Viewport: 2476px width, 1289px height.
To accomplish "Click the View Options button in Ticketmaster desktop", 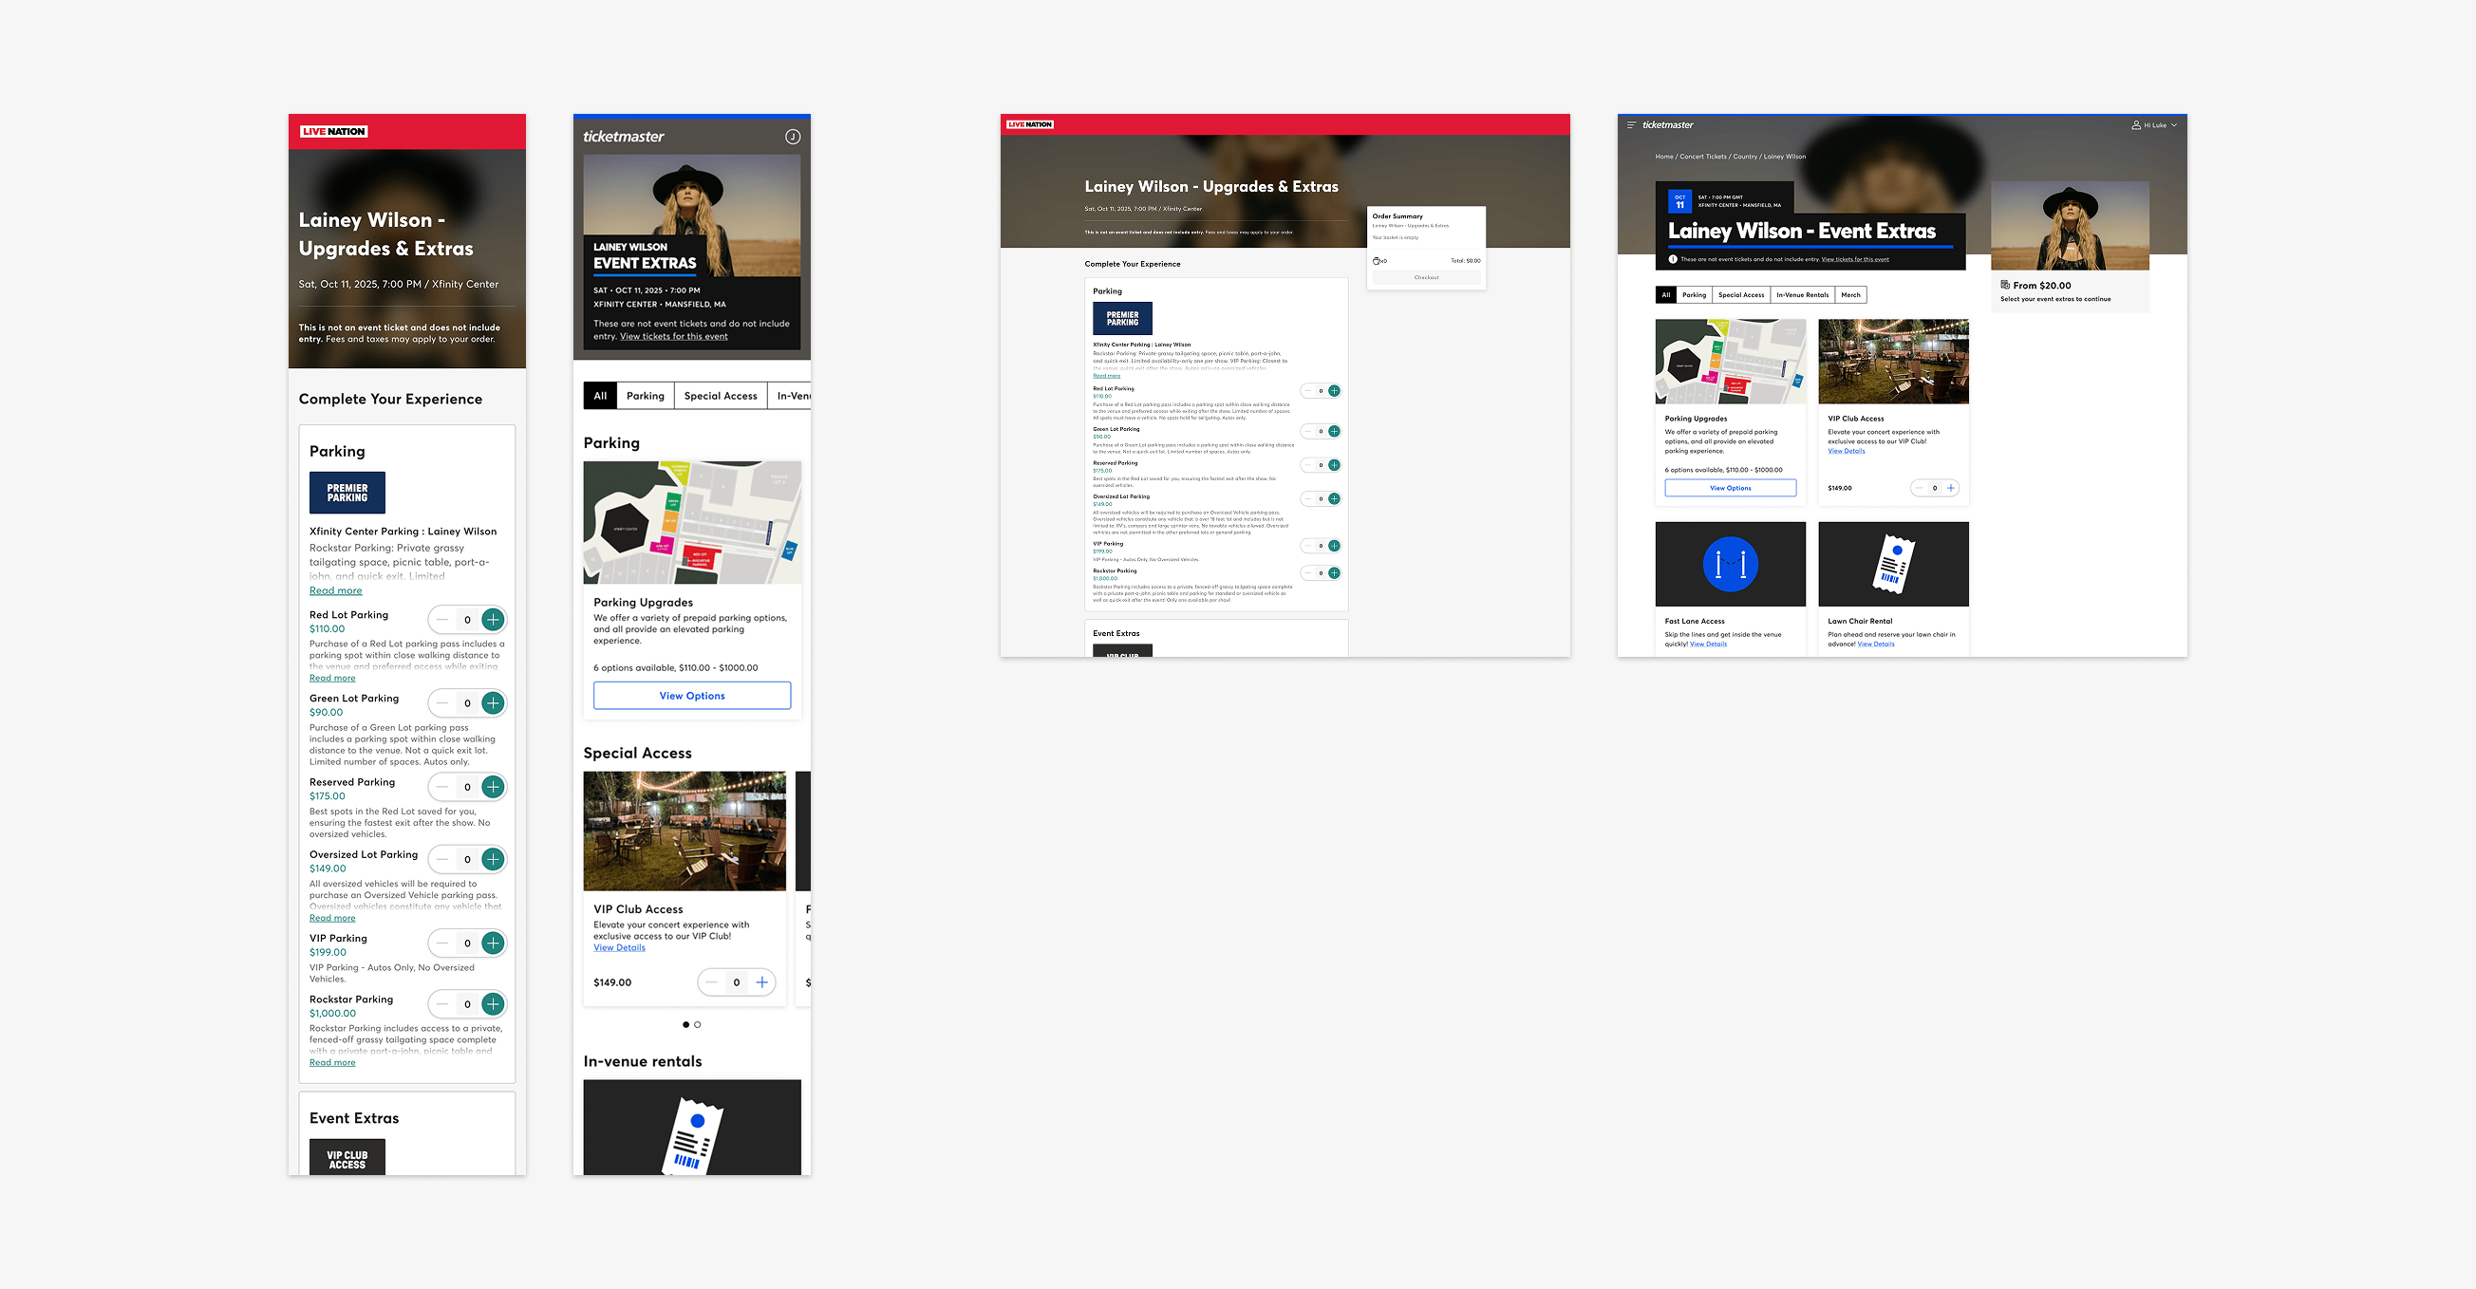I will click(x=1730, y=488).
